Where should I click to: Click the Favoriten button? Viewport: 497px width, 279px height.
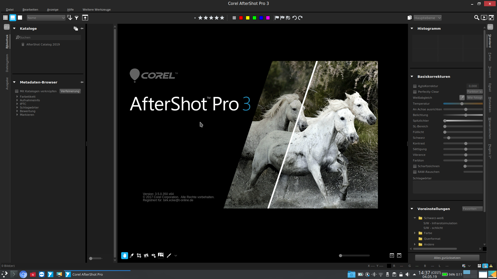click(472, 209)
